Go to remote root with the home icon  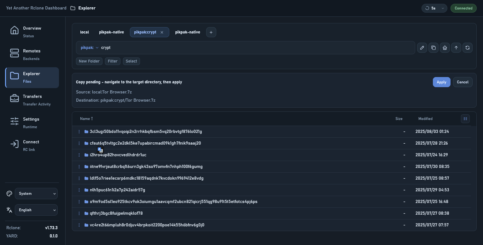(x=445, y=48)
